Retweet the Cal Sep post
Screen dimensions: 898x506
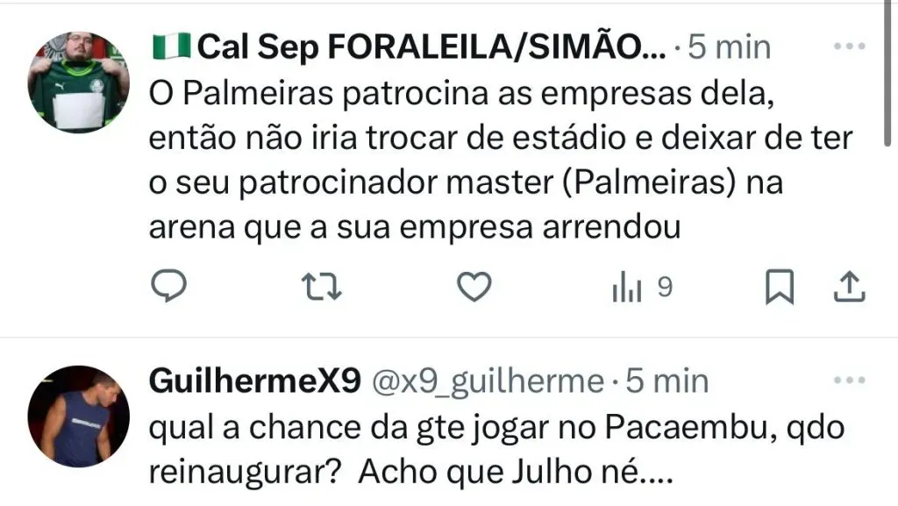tap(321, 287)
